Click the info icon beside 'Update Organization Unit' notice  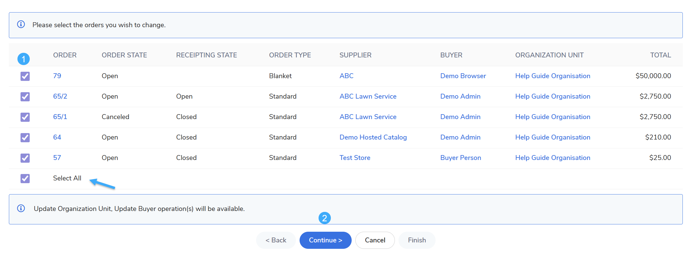(21, 209)
